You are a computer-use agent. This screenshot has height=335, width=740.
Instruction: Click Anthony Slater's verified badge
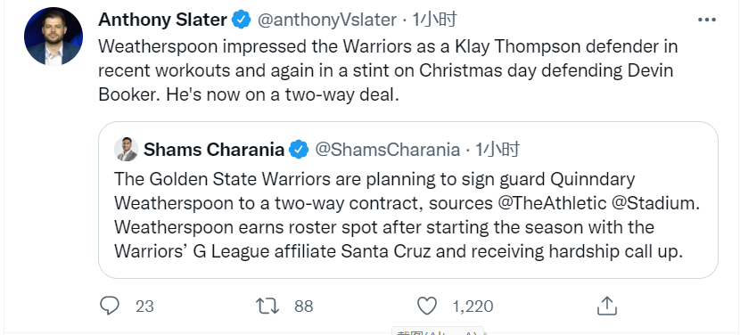pos(242,20)
